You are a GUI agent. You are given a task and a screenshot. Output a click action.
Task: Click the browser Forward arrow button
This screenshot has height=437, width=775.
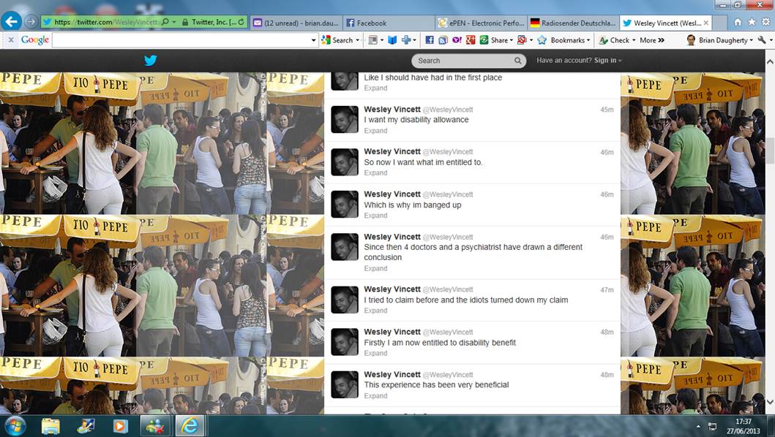(31, 22)
